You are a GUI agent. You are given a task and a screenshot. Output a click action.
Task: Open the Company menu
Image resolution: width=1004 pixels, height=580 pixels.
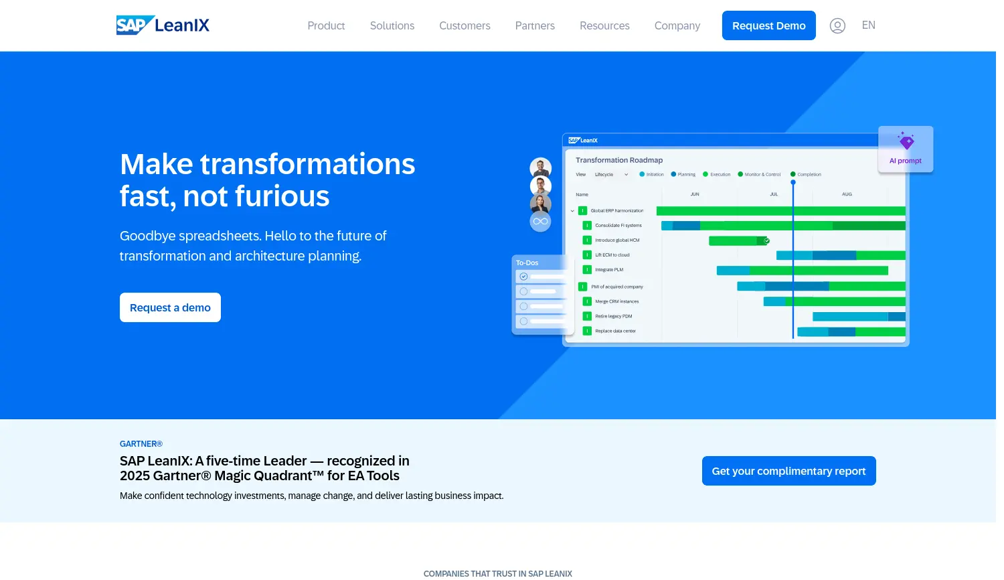point(677,25)
